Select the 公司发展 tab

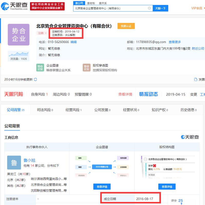[x=102, y=110]
